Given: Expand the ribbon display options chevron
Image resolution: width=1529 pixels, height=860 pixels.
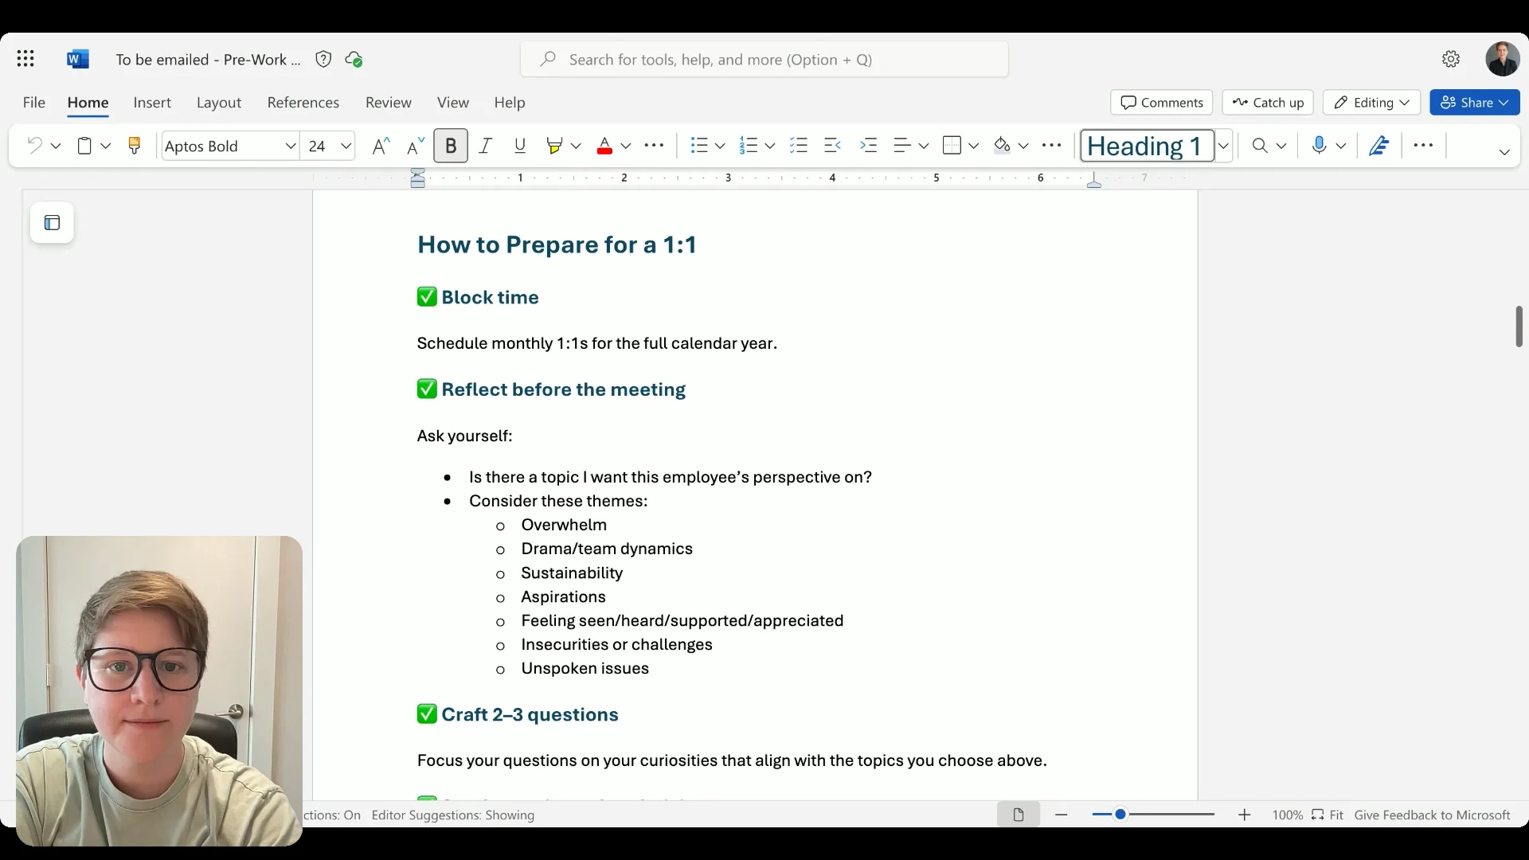Looking at the screenshot, I should [1504, 152].
